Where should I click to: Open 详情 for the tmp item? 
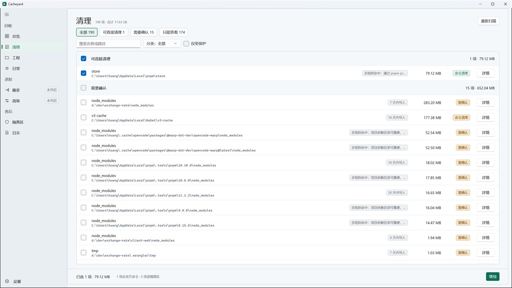click(x=486, y=253)
